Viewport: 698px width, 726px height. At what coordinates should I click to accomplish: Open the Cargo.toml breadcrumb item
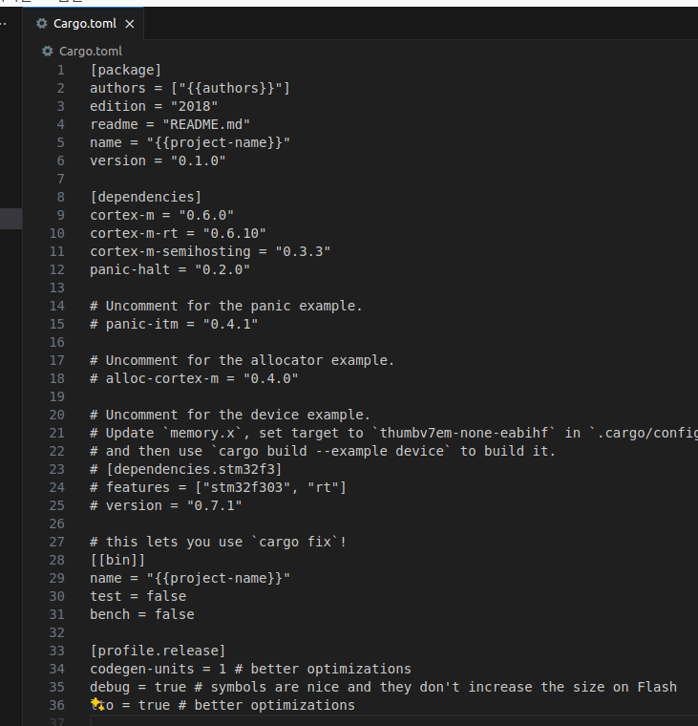(90, 51)
